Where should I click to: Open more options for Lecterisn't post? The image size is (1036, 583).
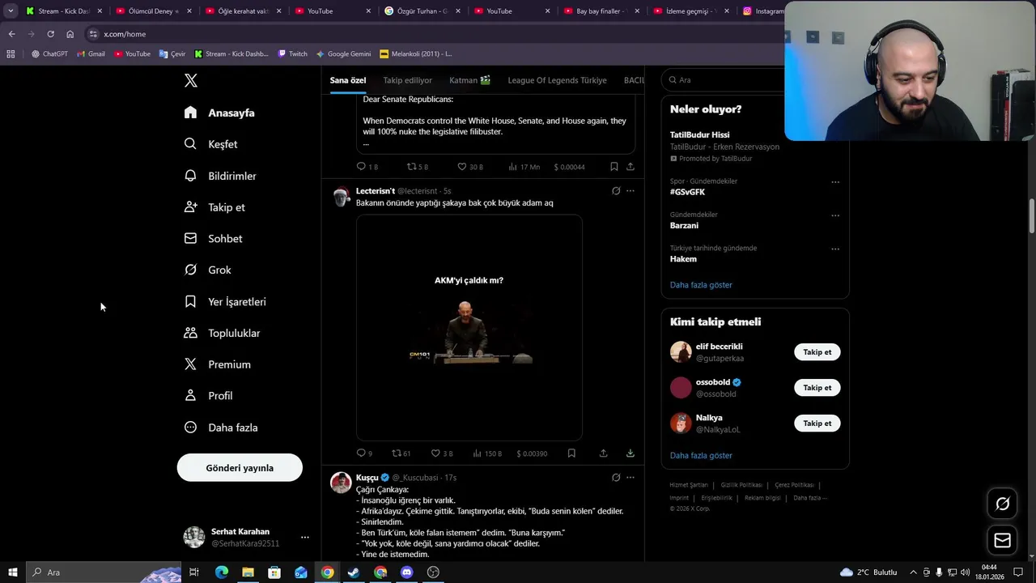pyautogui.click(x=631, y=191)
